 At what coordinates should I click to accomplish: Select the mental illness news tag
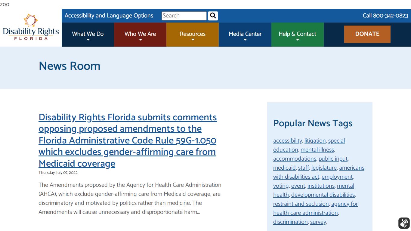pyautogui.click(x=317, y=150)
